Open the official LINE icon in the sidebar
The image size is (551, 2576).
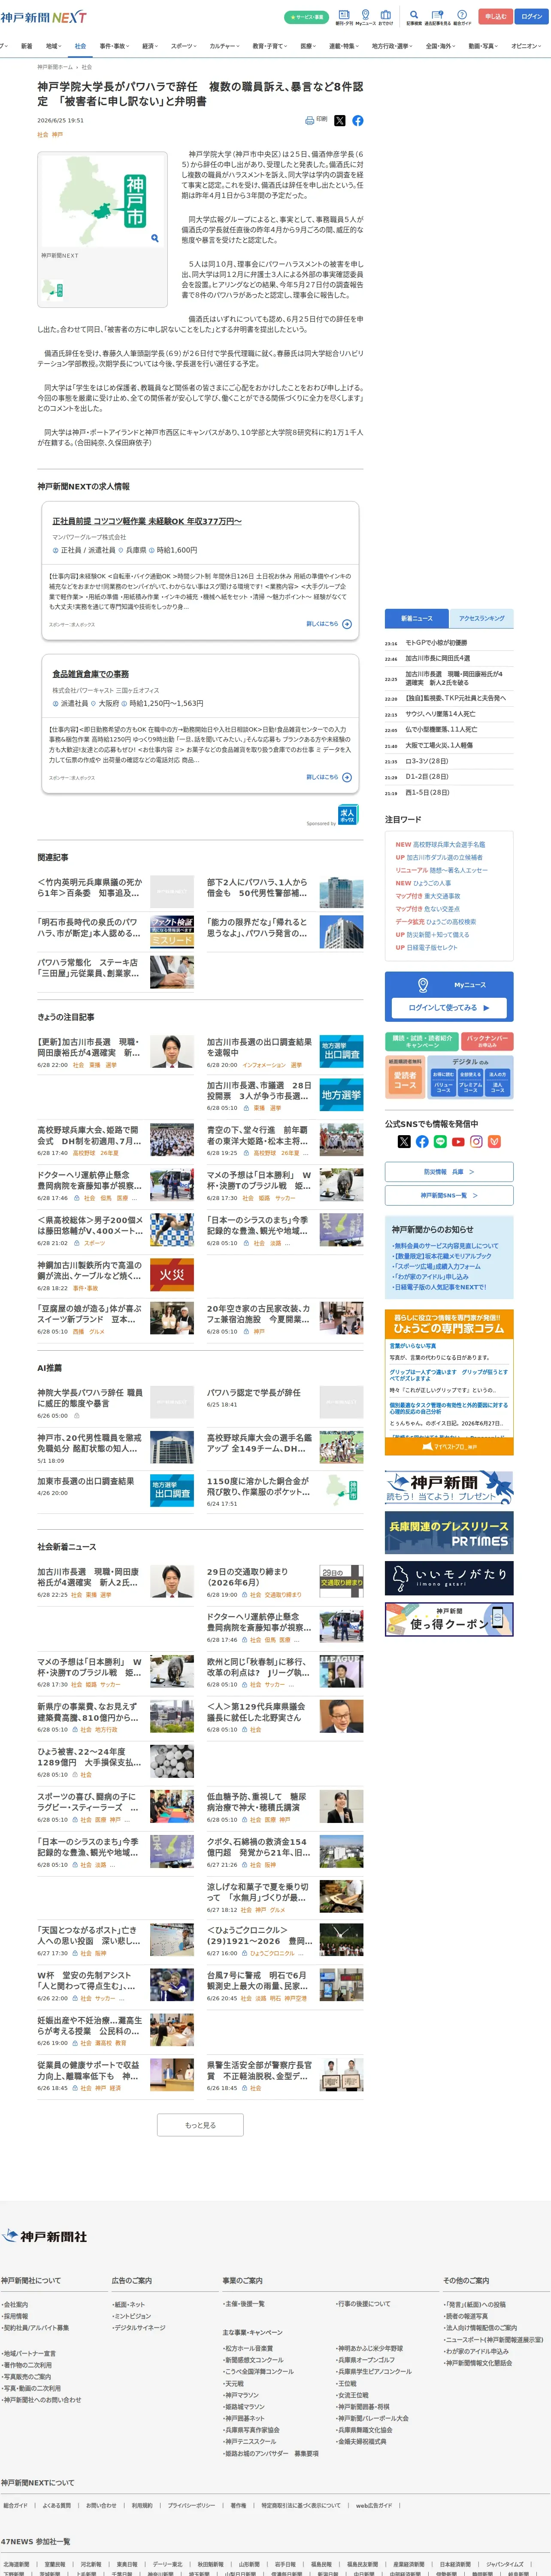pos(440,1141)
